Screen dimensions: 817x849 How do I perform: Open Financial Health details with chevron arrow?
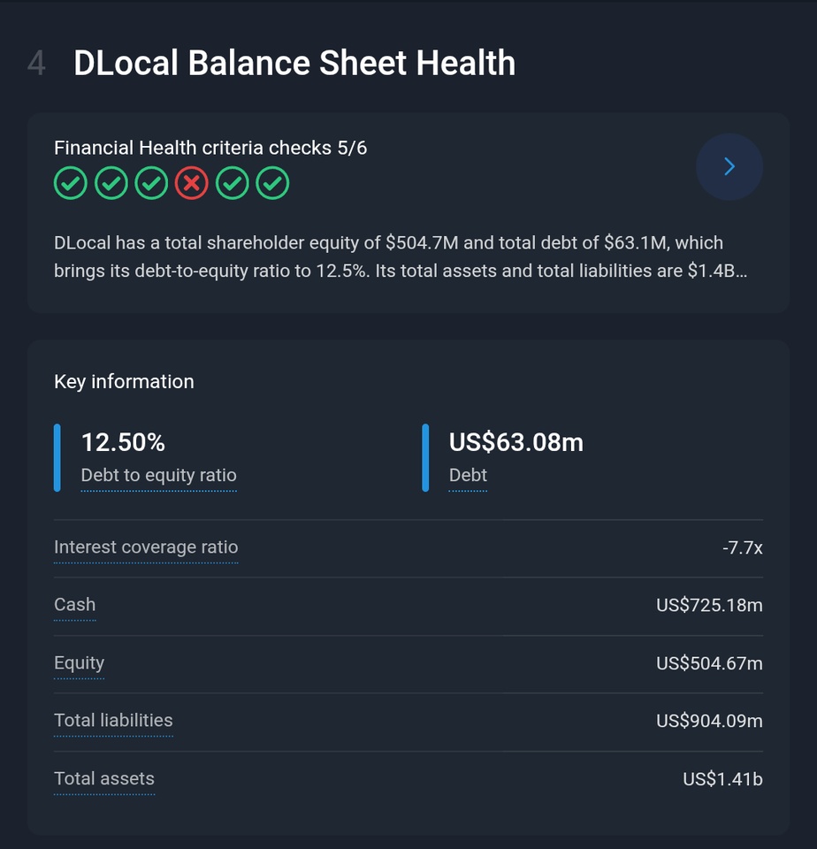tap(729, 166)
